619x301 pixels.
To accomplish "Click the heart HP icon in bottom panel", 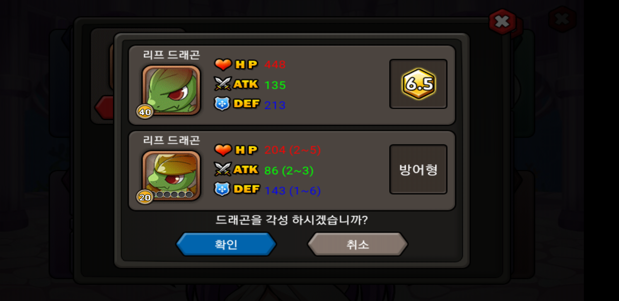I will [223, 150].
